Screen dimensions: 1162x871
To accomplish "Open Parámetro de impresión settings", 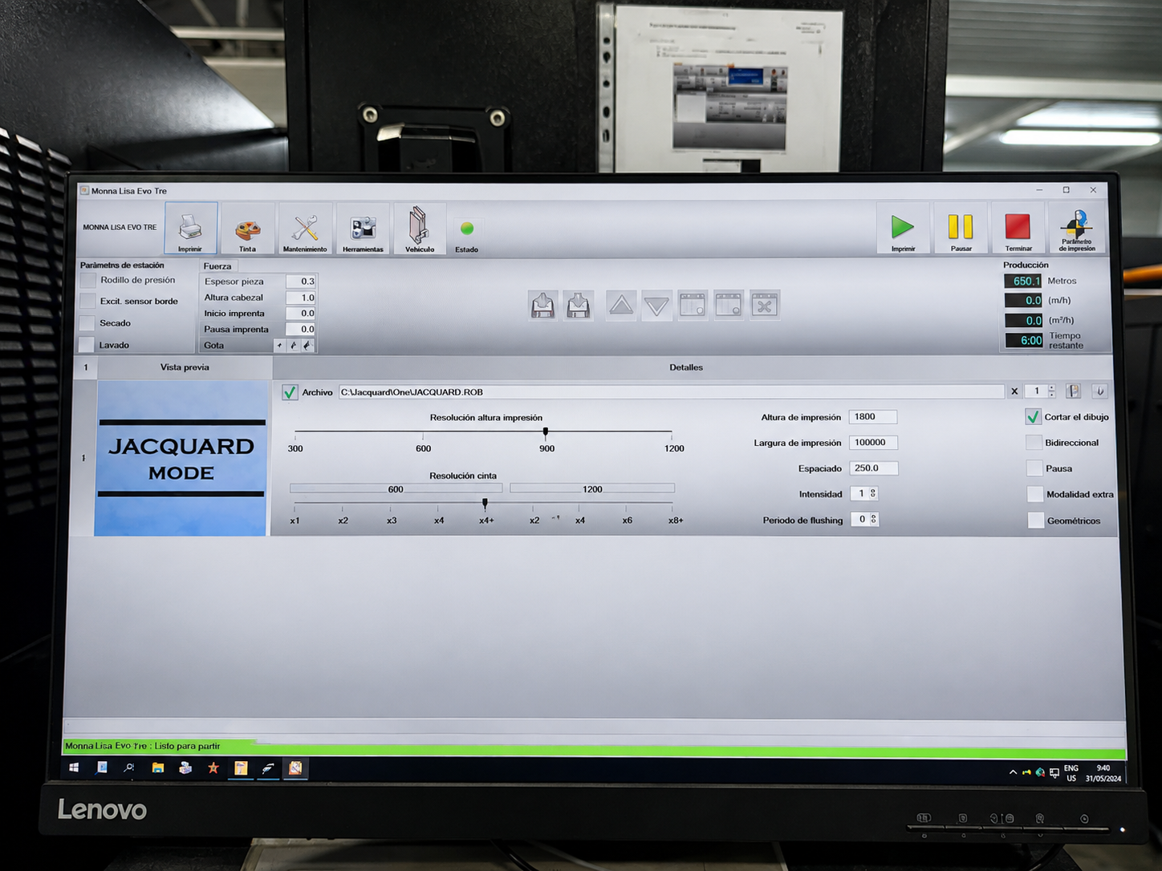I will click(1076, 229).
